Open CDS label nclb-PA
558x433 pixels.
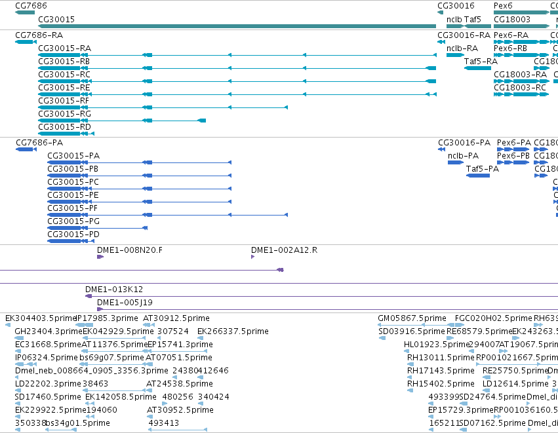click(x=464, y=156)
